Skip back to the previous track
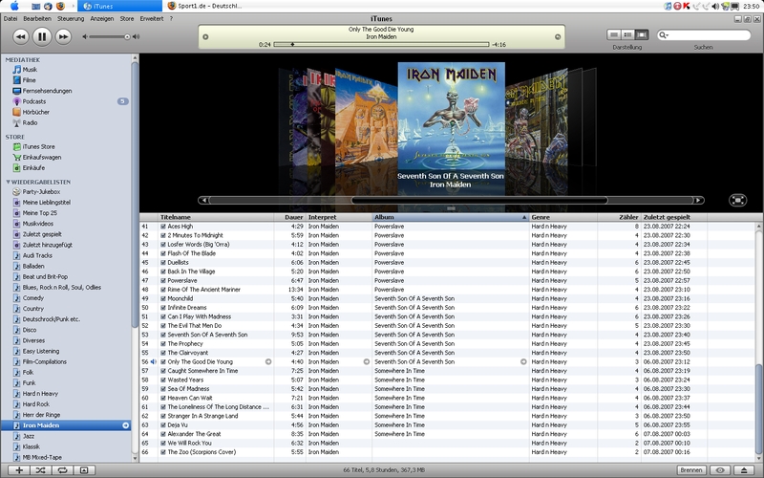764x478 pixels. click(20, 36)
